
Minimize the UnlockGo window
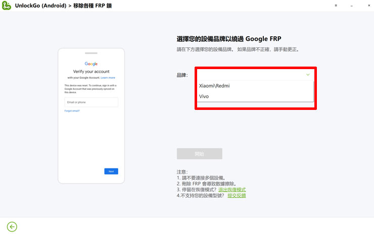point(352,6)
